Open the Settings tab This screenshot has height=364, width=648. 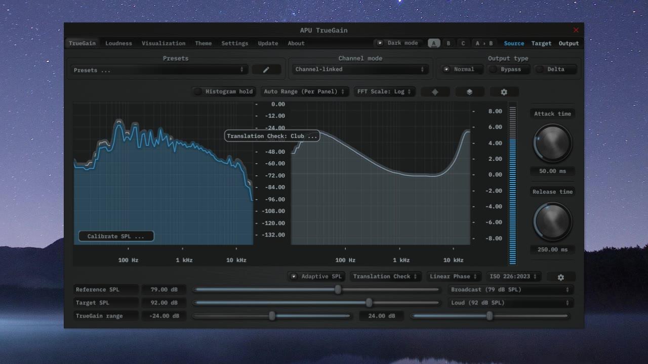point(235,43)
